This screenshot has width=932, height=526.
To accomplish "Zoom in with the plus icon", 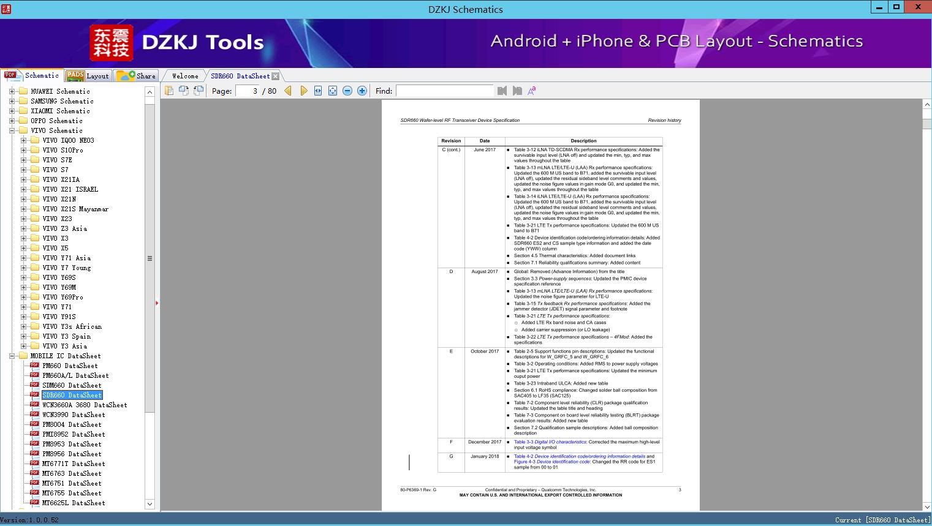I will (x=362, y=91).
